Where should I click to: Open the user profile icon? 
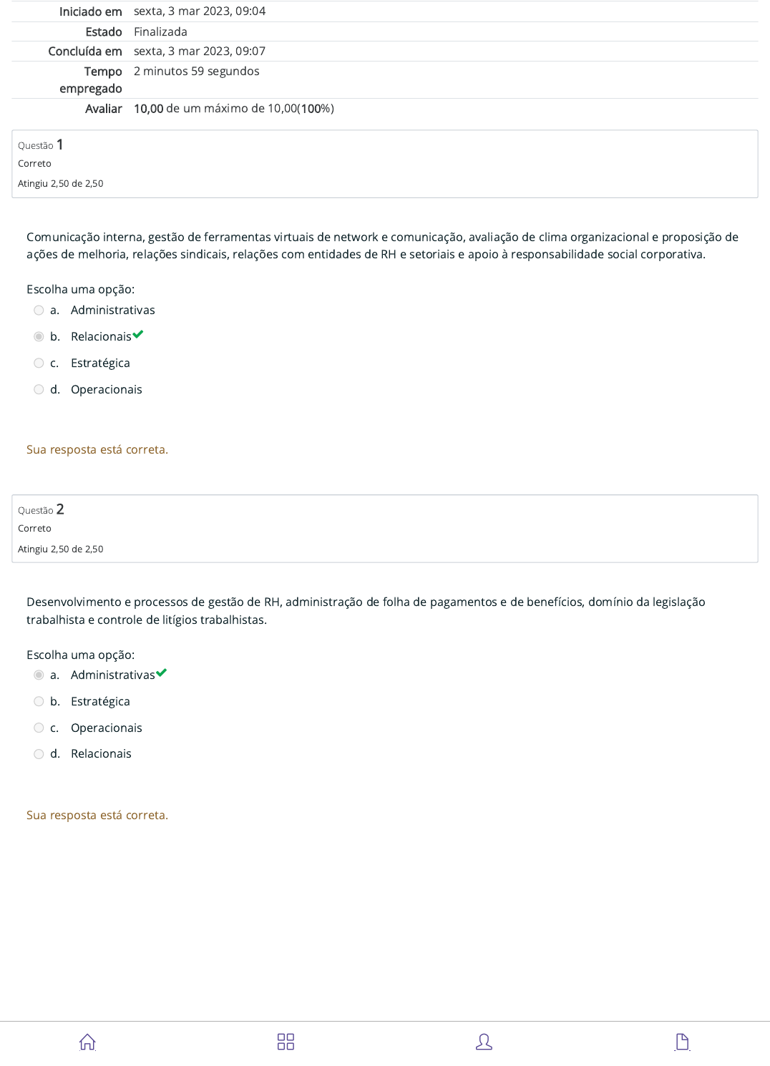click(x=484, y=1042)
